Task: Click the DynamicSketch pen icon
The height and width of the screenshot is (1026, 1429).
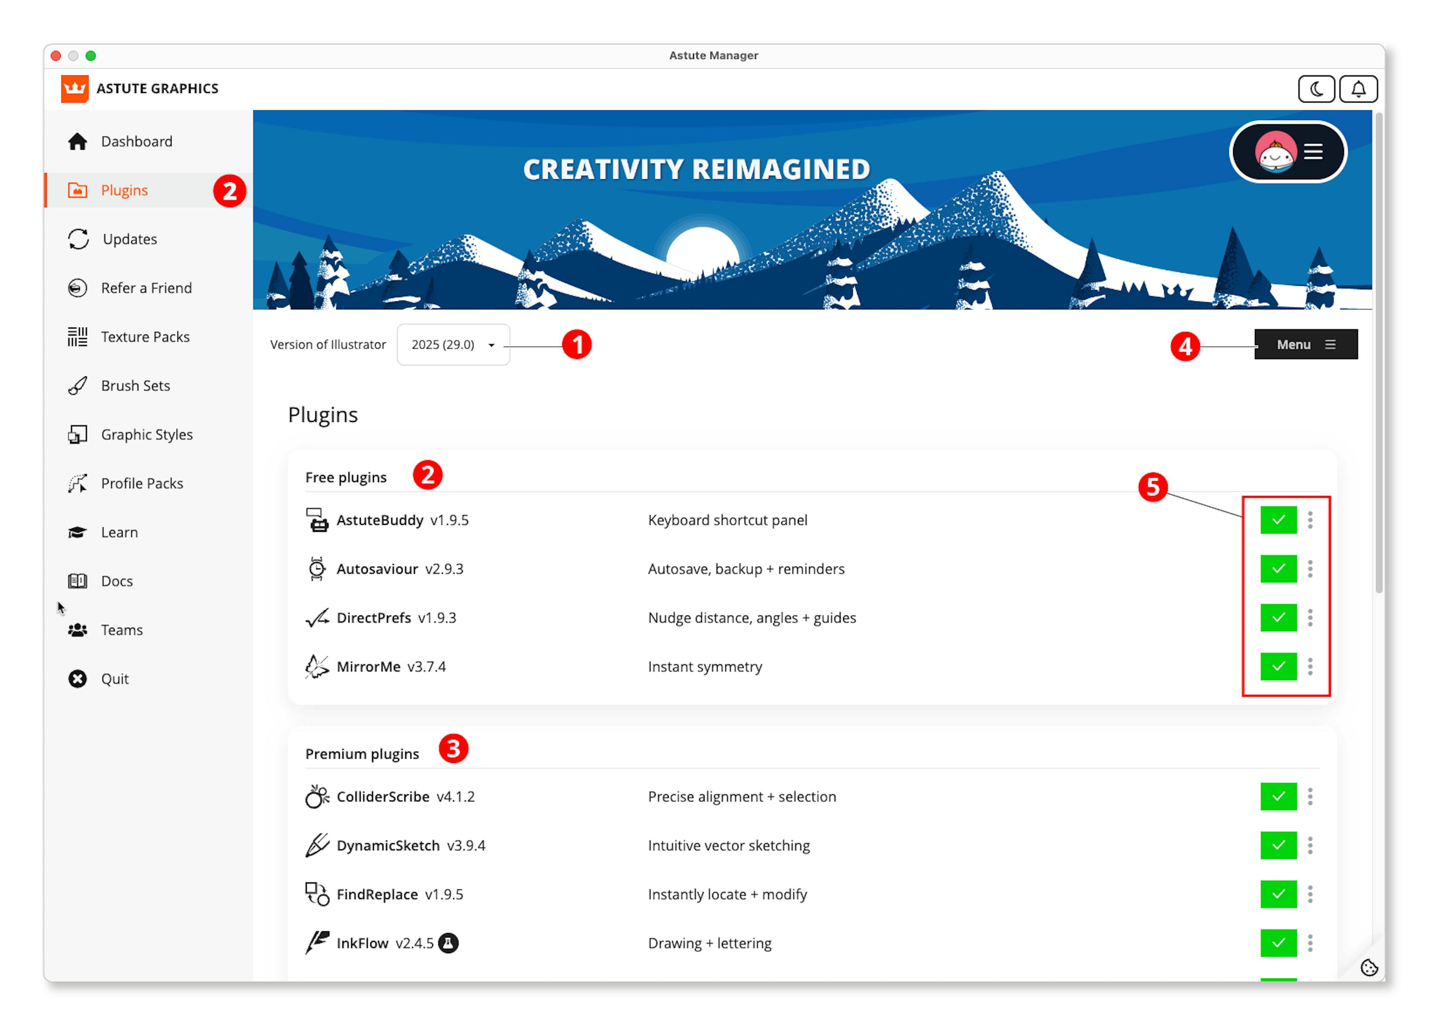Action: 317,845
